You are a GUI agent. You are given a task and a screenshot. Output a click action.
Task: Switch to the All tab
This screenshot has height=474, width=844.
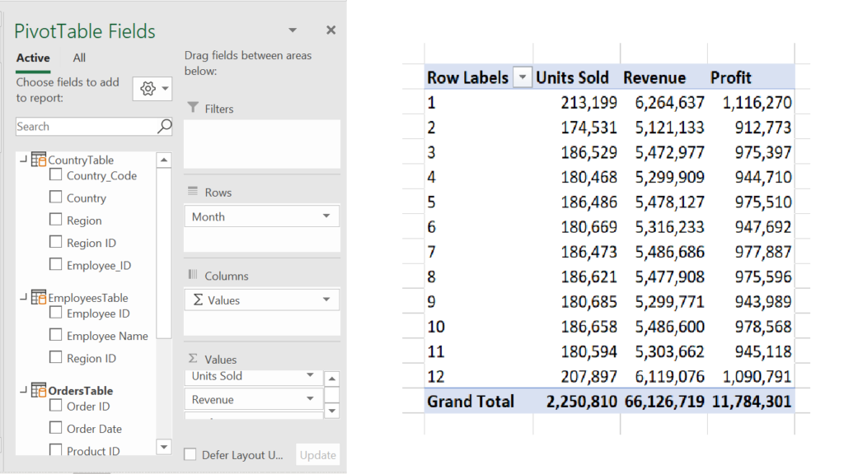point(79,58)
